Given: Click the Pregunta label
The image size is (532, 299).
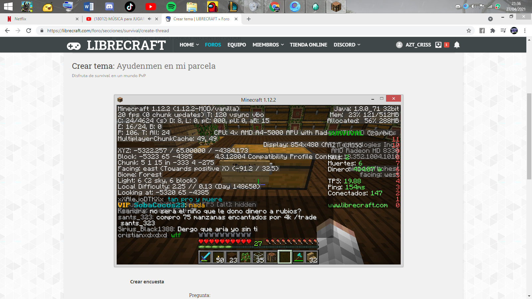Looking at the screenshot, I should coord(199,295).
